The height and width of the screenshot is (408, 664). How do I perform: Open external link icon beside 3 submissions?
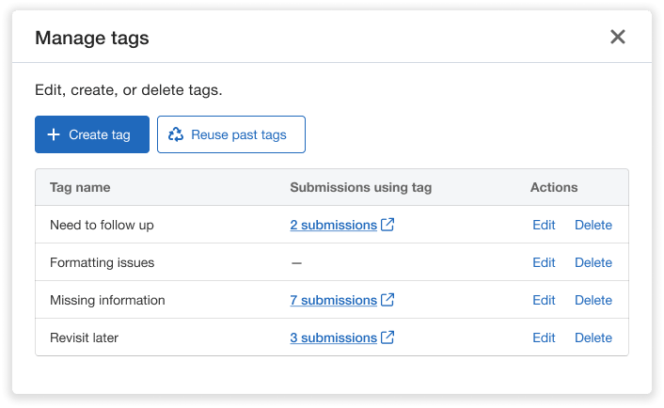click(387, 337)
